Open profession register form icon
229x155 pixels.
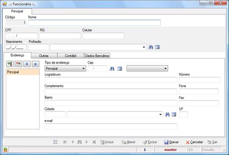[157, 47]
